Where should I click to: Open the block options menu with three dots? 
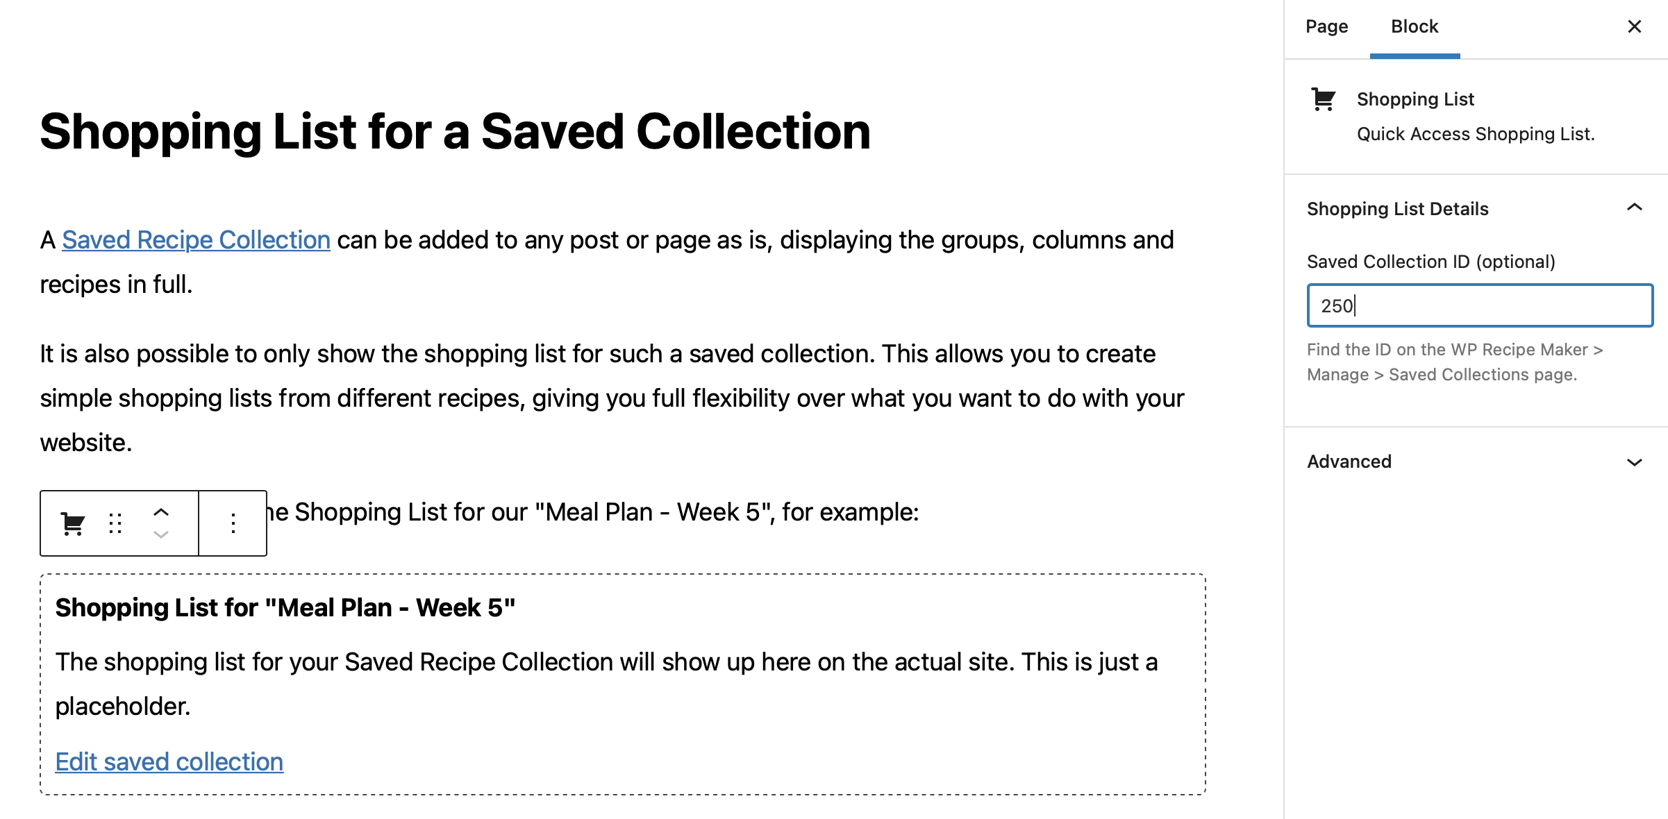[x=233, y=523]
